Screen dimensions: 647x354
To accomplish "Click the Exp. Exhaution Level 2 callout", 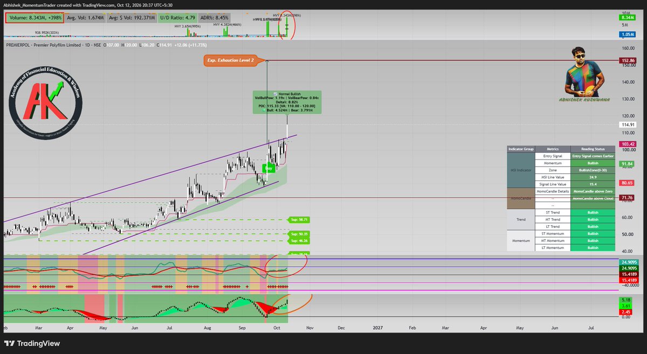I will point(230,60).
